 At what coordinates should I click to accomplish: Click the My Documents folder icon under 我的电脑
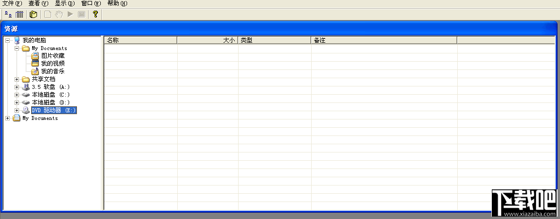(x=26, y=48)
